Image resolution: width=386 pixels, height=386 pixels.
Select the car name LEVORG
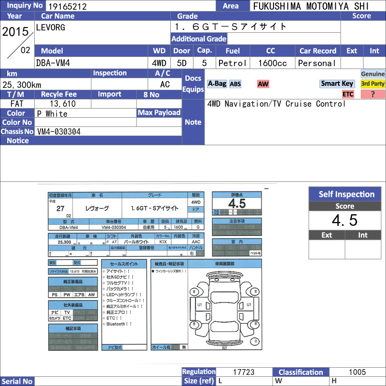tap(51, 28)
